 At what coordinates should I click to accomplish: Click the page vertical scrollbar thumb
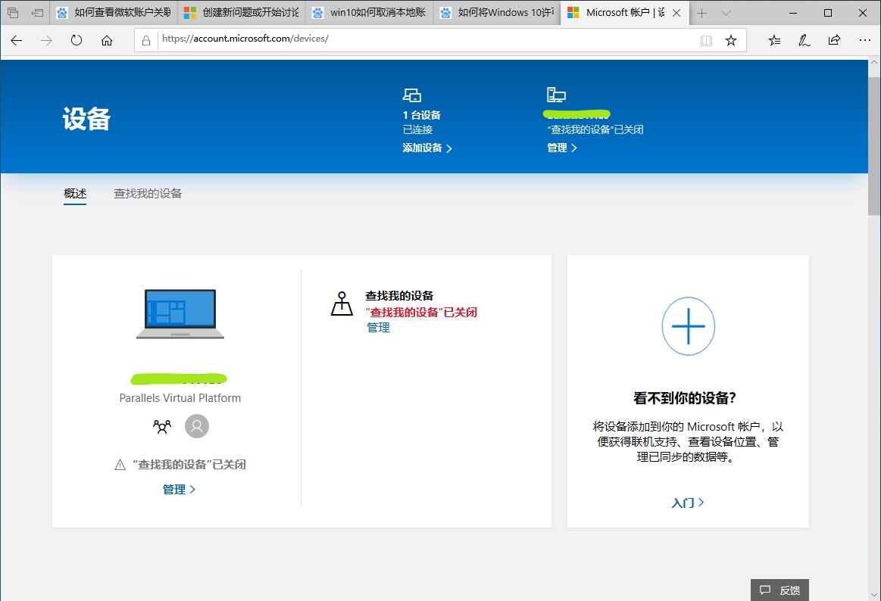[874, 146]
